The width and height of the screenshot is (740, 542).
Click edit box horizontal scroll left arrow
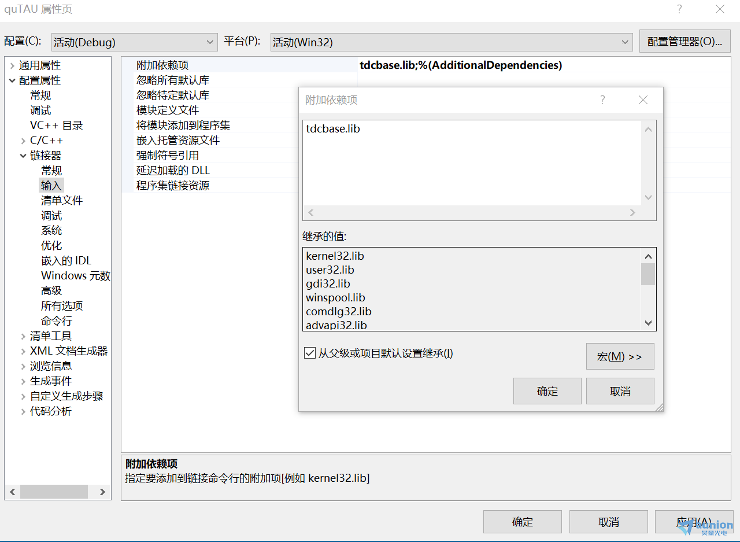[311, 213]
